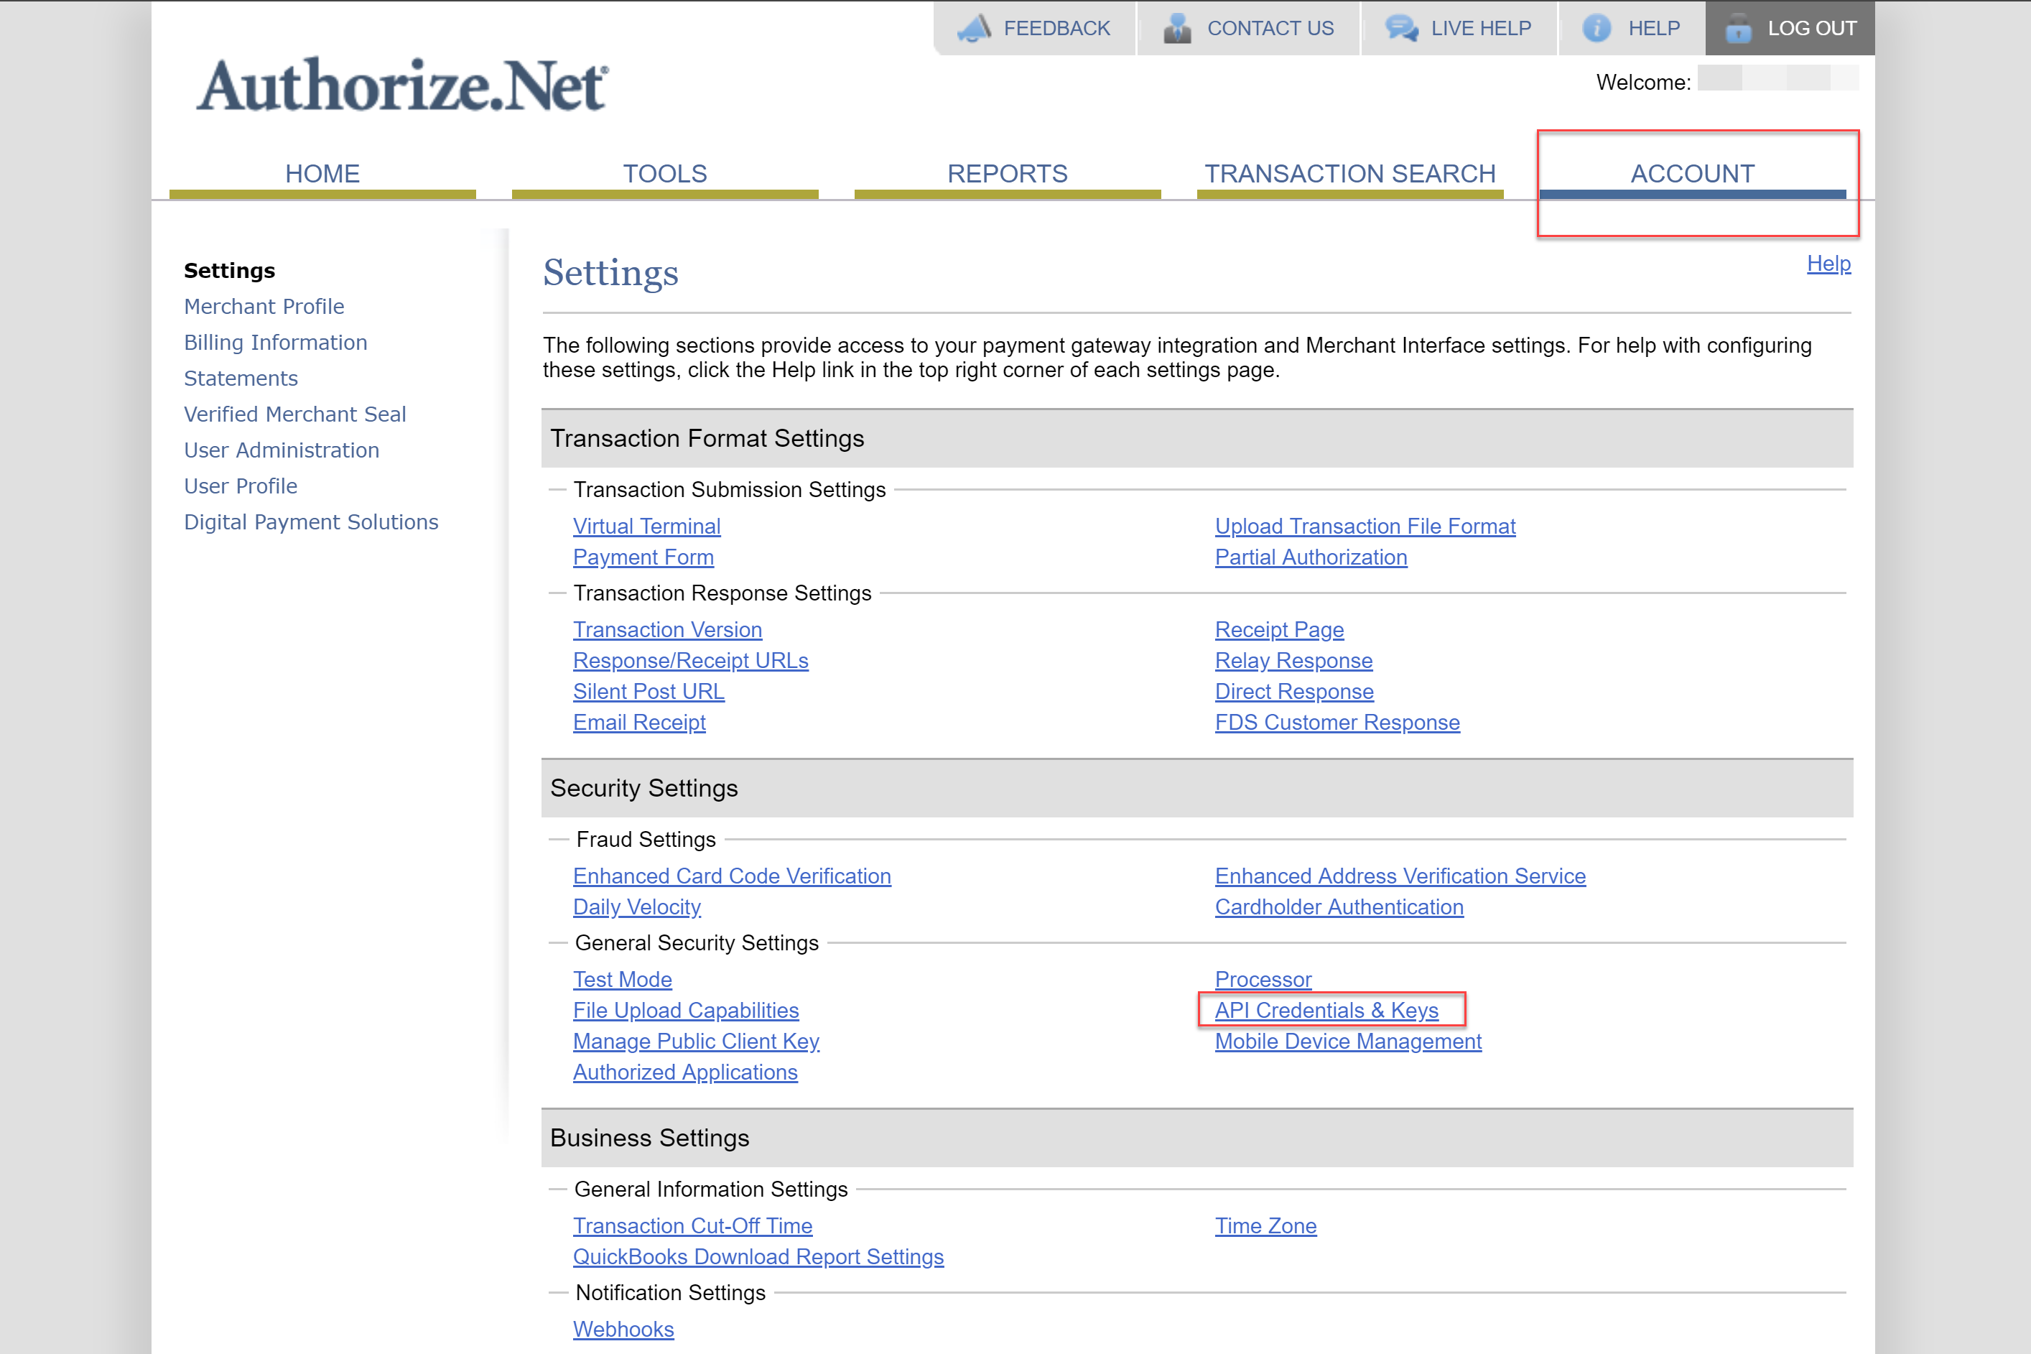Viewport: 2031px width, 1354px height.
Task: Open Receipt Page link
Action: point(1279,629)
